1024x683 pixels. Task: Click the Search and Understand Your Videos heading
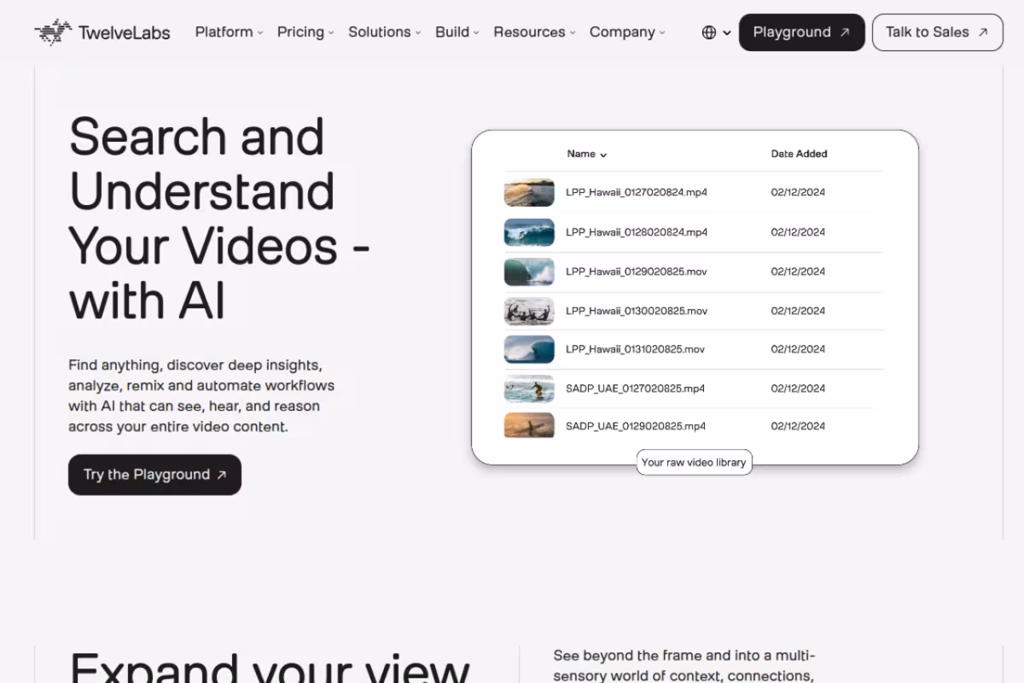coord(219,219)
